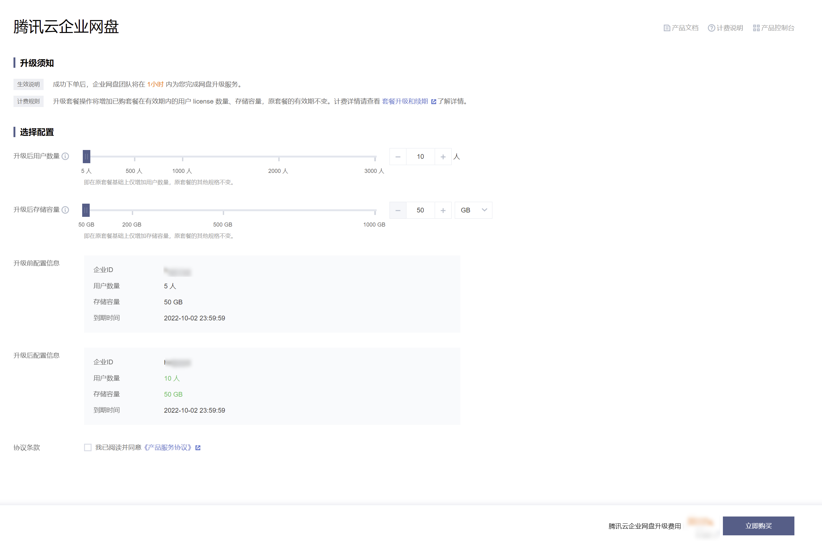Click info icon beside 升级后用户数量
Screen dimensions: 822x546
66,156
